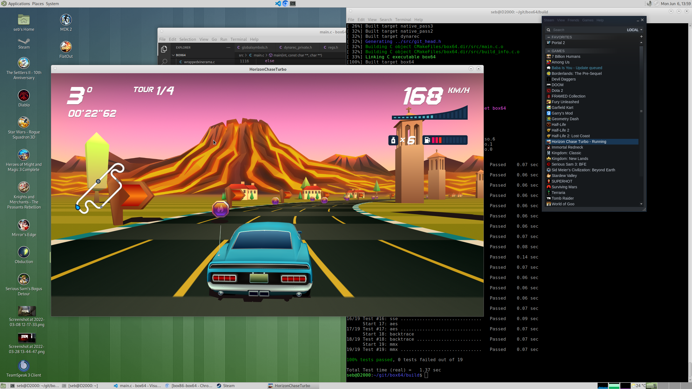Click VS Code launcher in top panel
Image resolution: width=692 pixels, height=389 pixels.
tap(278, 4)
